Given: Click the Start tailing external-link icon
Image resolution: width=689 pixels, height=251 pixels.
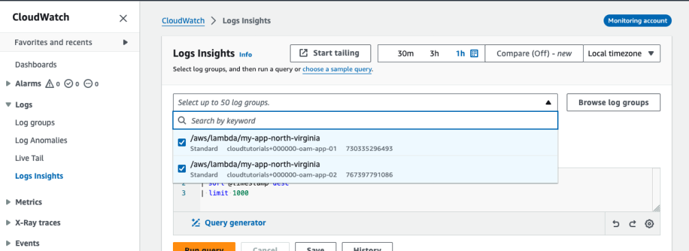Looking at the screenshot, I should pyautogui.click(x=303, y=53).
